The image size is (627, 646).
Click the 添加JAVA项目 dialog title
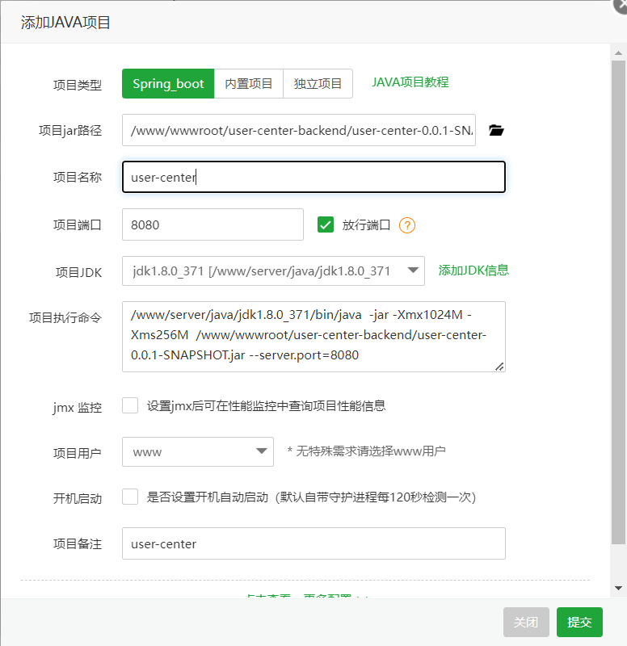(x=65, y=23)
